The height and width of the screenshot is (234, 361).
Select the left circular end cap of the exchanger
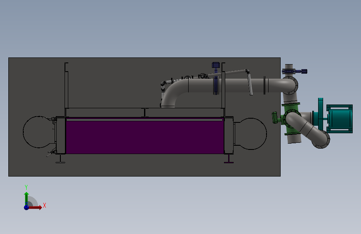39,132
